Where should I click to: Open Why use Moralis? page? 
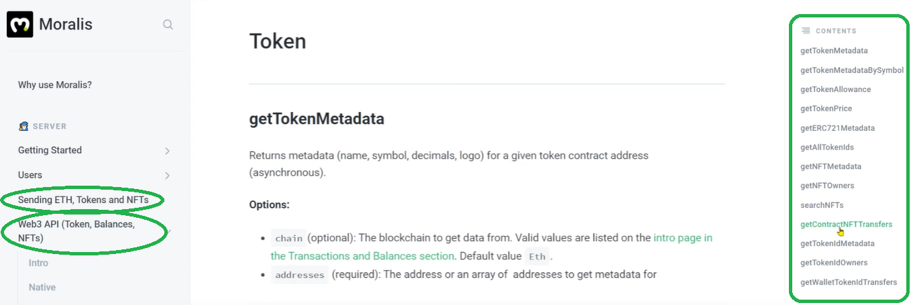click(55, 85)
